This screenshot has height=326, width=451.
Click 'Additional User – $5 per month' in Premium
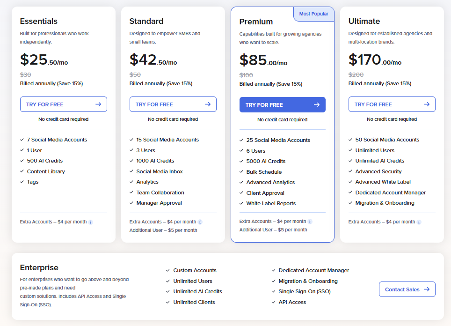tap(273, 230)
